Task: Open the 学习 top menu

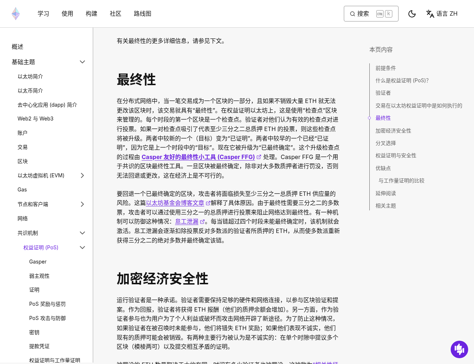Action: [x=43, y=14]
